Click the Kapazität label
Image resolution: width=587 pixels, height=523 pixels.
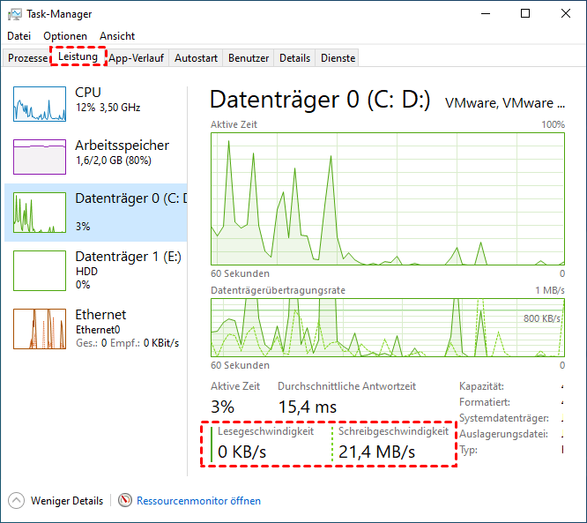coord(481,386)
